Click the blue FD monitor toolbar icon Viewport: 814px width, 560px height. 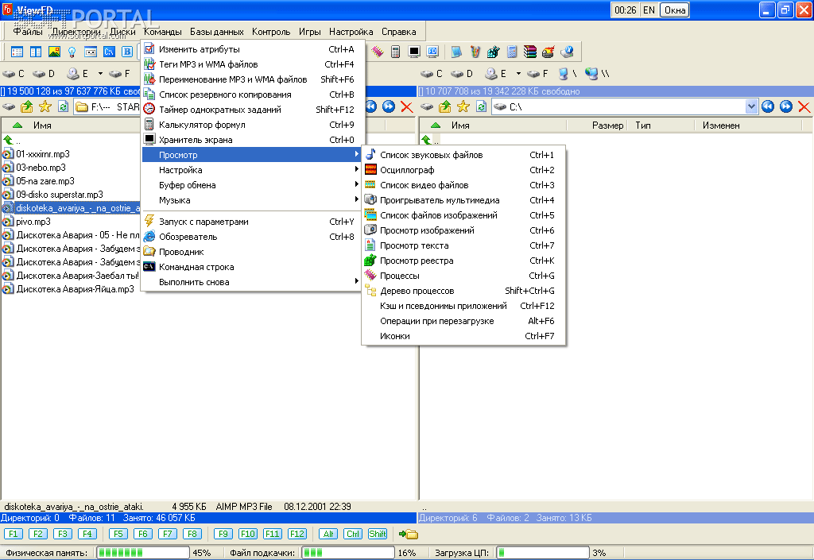coord(432,52)
